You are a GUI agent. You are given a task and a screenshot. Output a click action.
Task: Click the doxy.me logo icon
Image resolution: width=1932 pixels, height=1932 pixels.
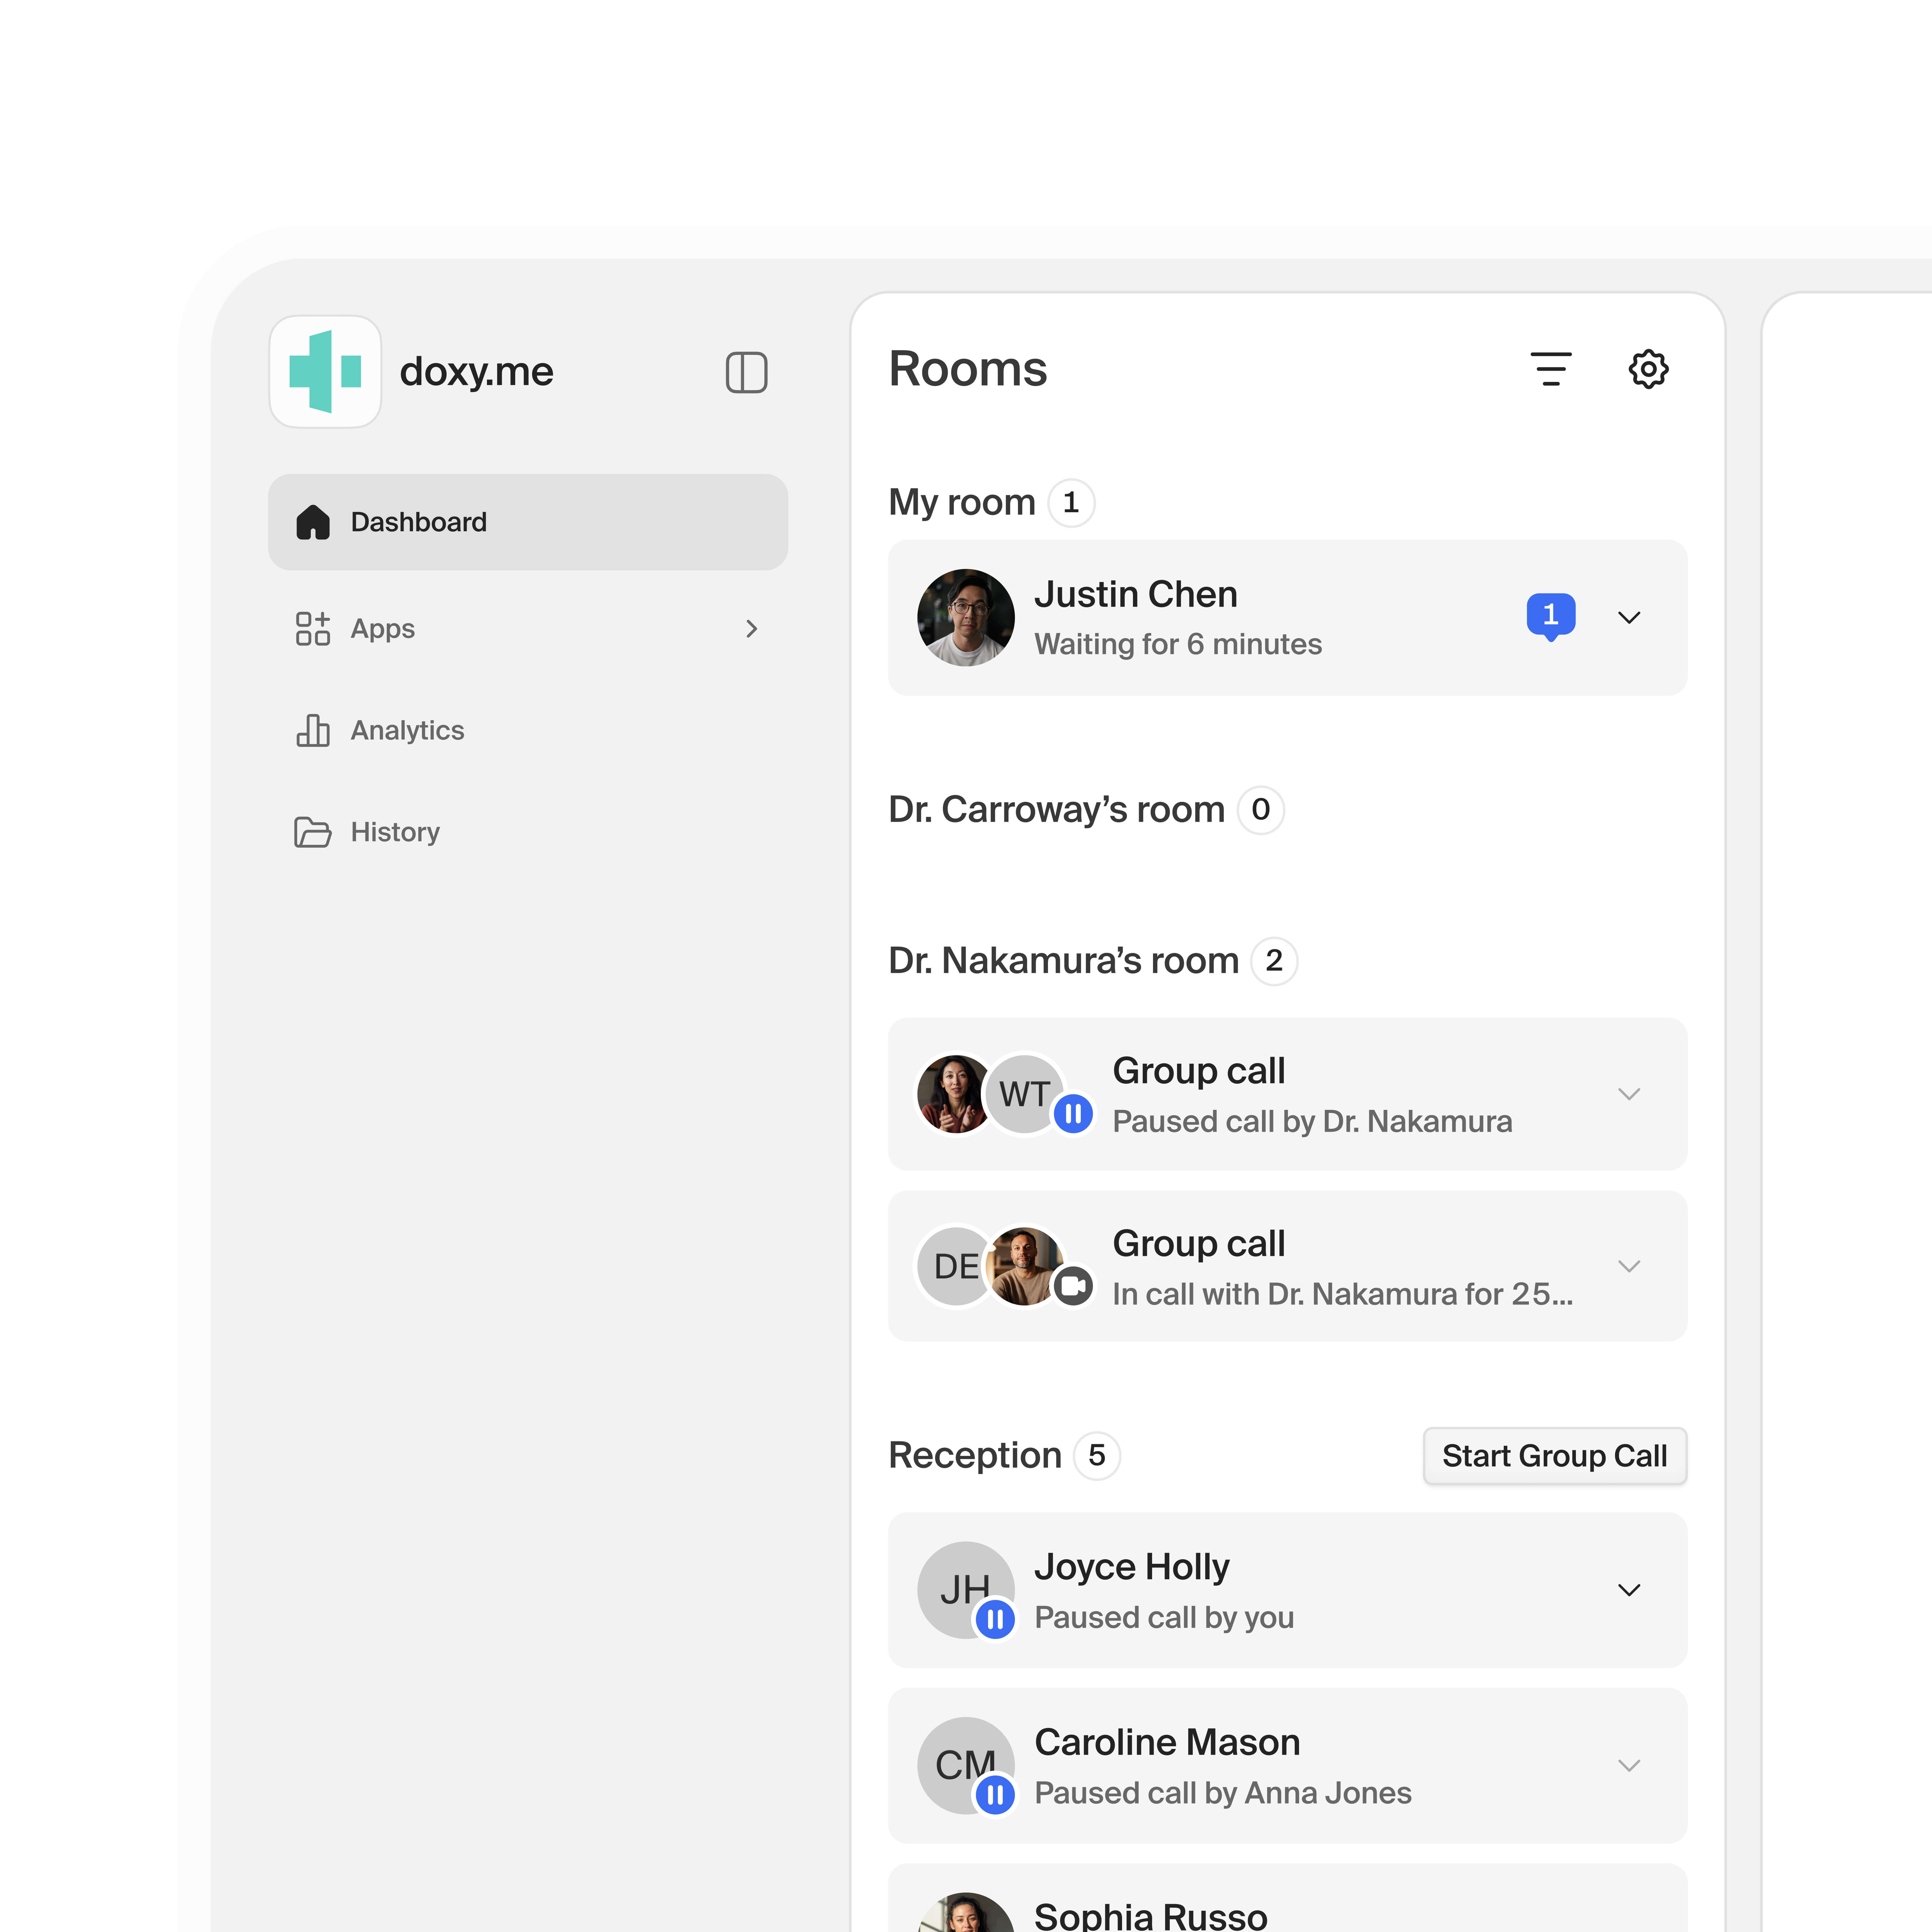coord(325,372)
